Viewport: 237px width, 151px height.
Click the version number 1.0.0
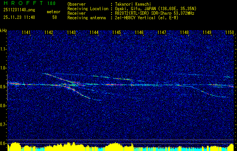[x=51, y=3]
